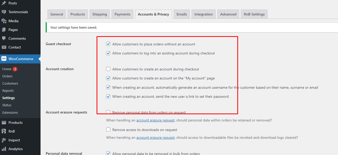Open the RnB Settings tab
The height and width of the screenshot is (155, 338).
point(254,14)
